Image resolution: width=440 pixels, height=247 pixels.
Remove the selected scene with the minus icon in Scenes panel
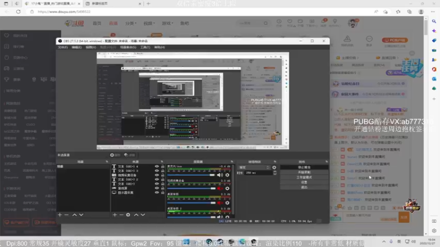[67, 215]
